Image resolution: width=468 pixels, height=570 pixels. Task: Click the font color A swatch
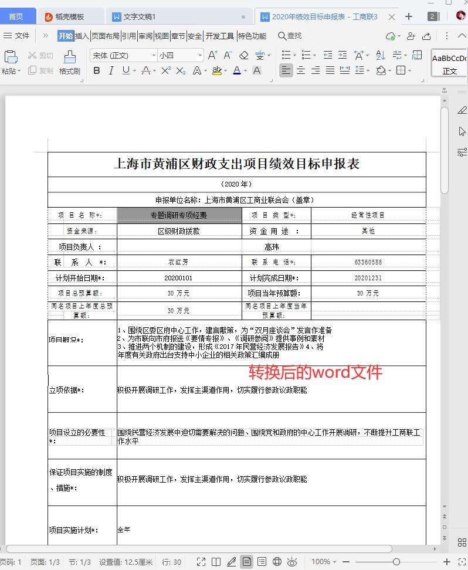(x=237, y=70)
